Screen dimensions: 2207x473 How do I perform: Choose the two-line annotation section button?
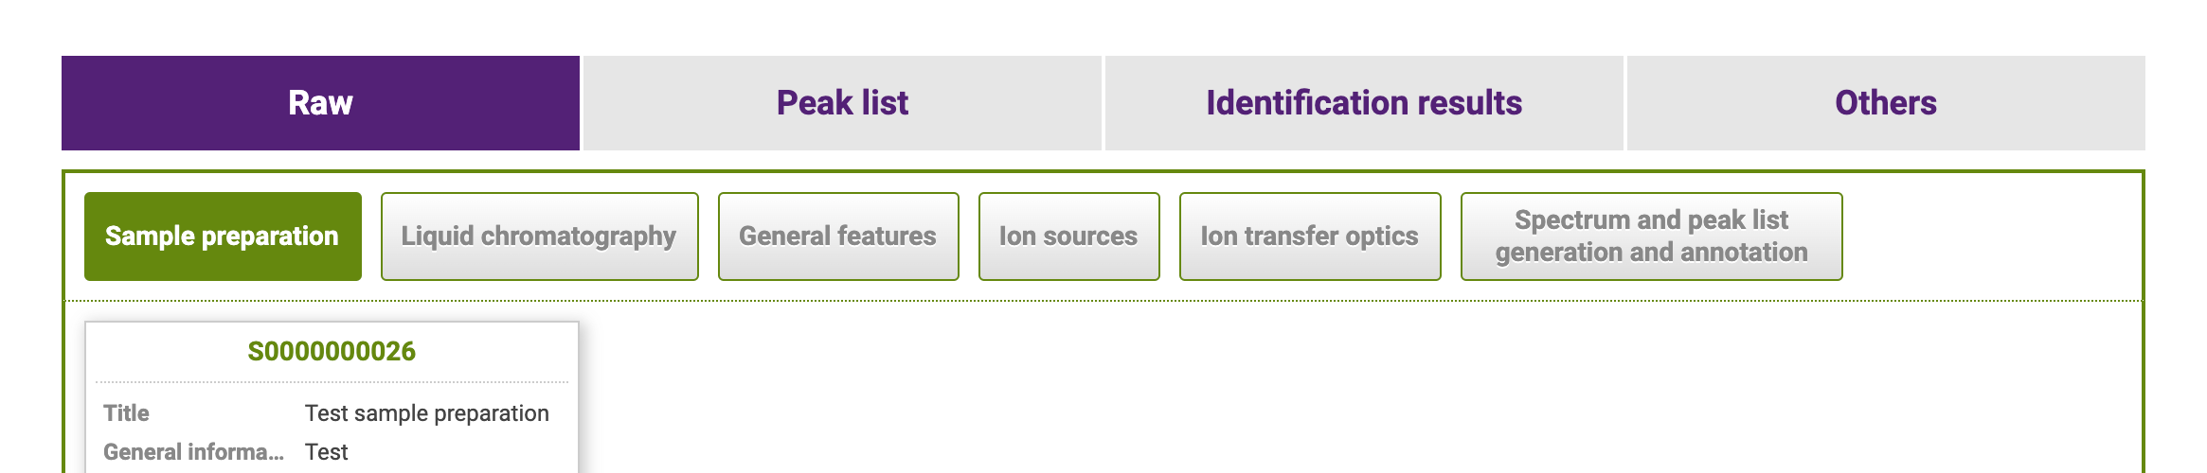[x=1651, y=236]
